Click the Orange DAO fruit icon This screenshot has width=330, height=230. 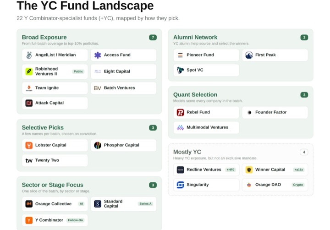249,185
